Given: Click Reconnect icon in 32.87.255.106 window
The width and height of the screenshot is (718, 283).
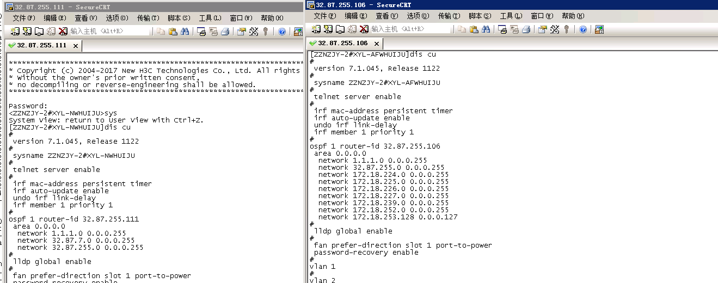Looking at the screenshot, I should click(x=352, y=29).
